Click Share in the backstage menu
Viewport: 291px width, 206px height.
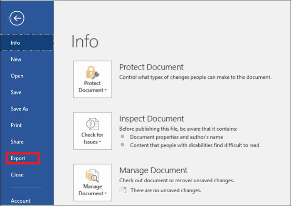(17, 142)
